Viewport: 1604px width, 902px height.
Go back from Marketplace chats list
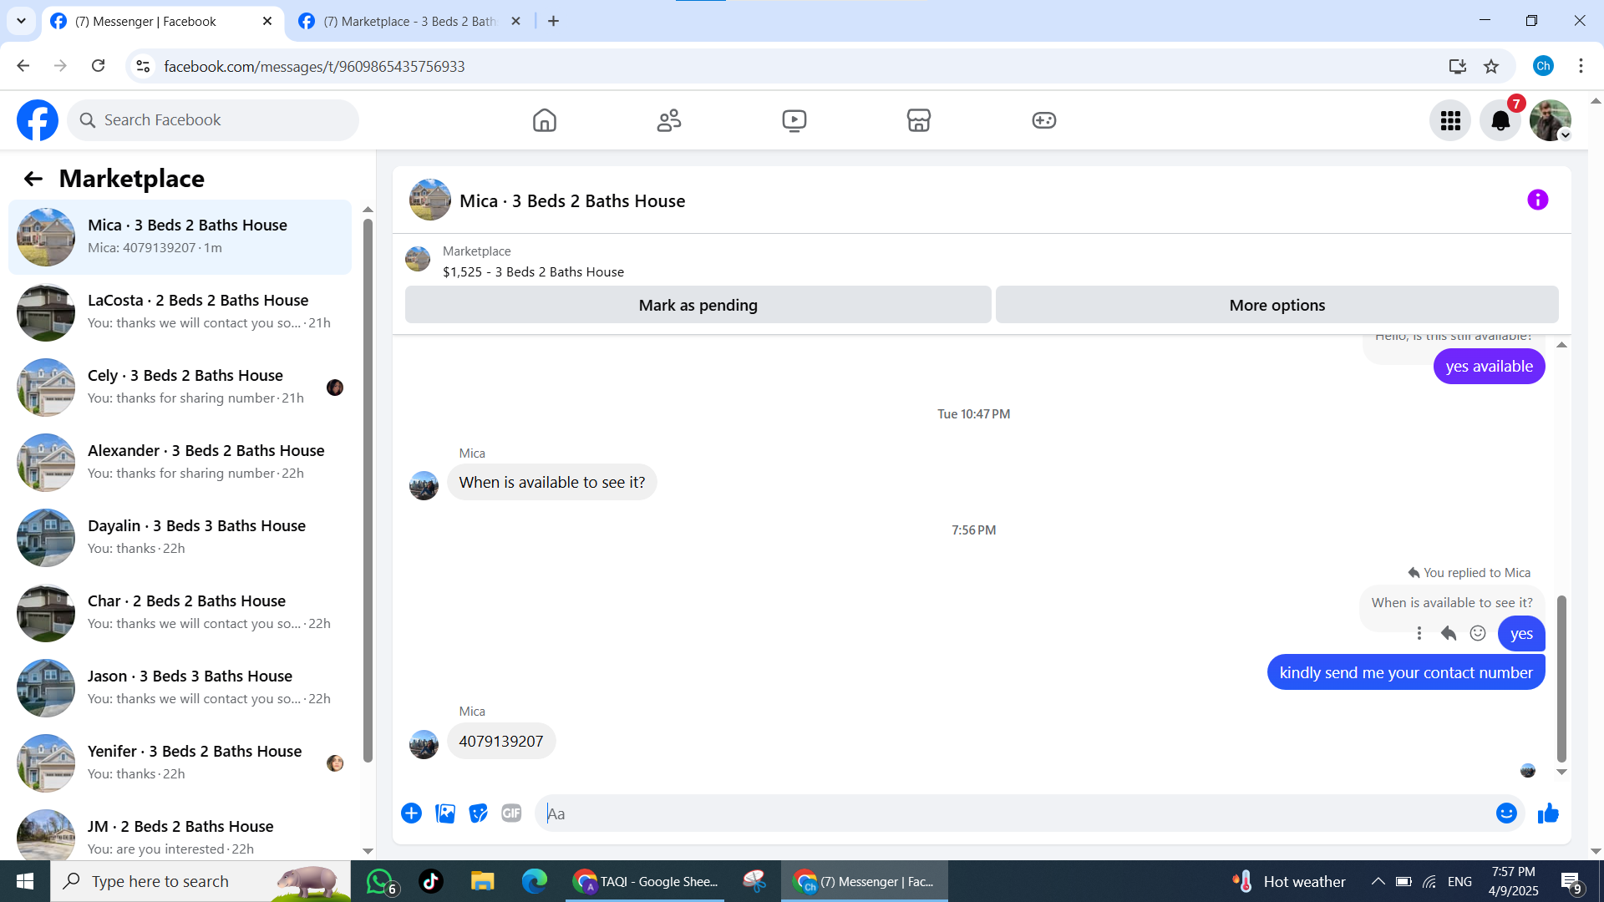tap(33, 179)
